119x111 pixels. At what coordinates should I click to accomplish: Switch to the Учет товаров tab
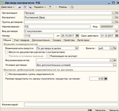22,40
